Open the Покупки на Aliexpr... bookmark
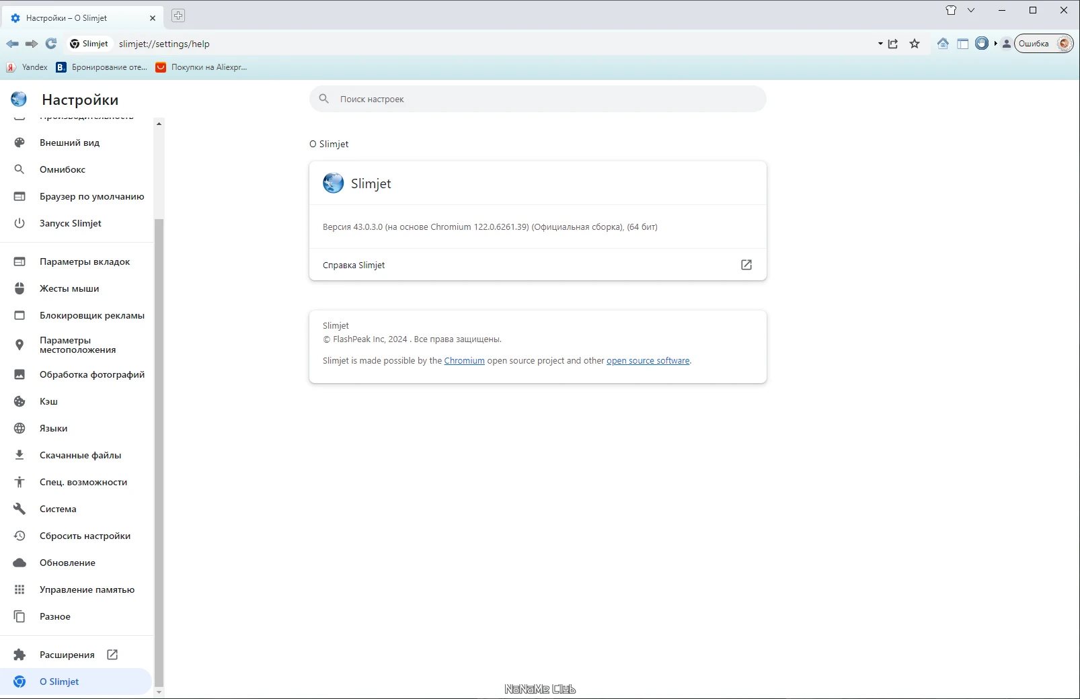This screenshot has height=699, width=1080. point(201,67)
